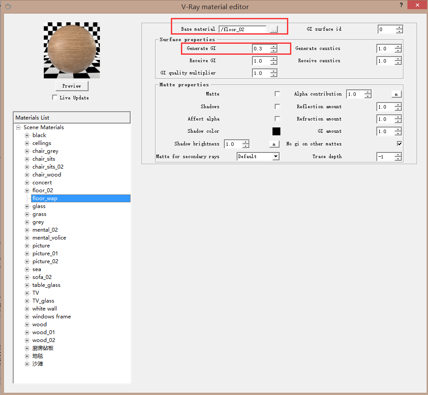Uncheck No gi on other mattes
Image resolution: width=428 pixels, height=395 pixels.
[400, 144]
